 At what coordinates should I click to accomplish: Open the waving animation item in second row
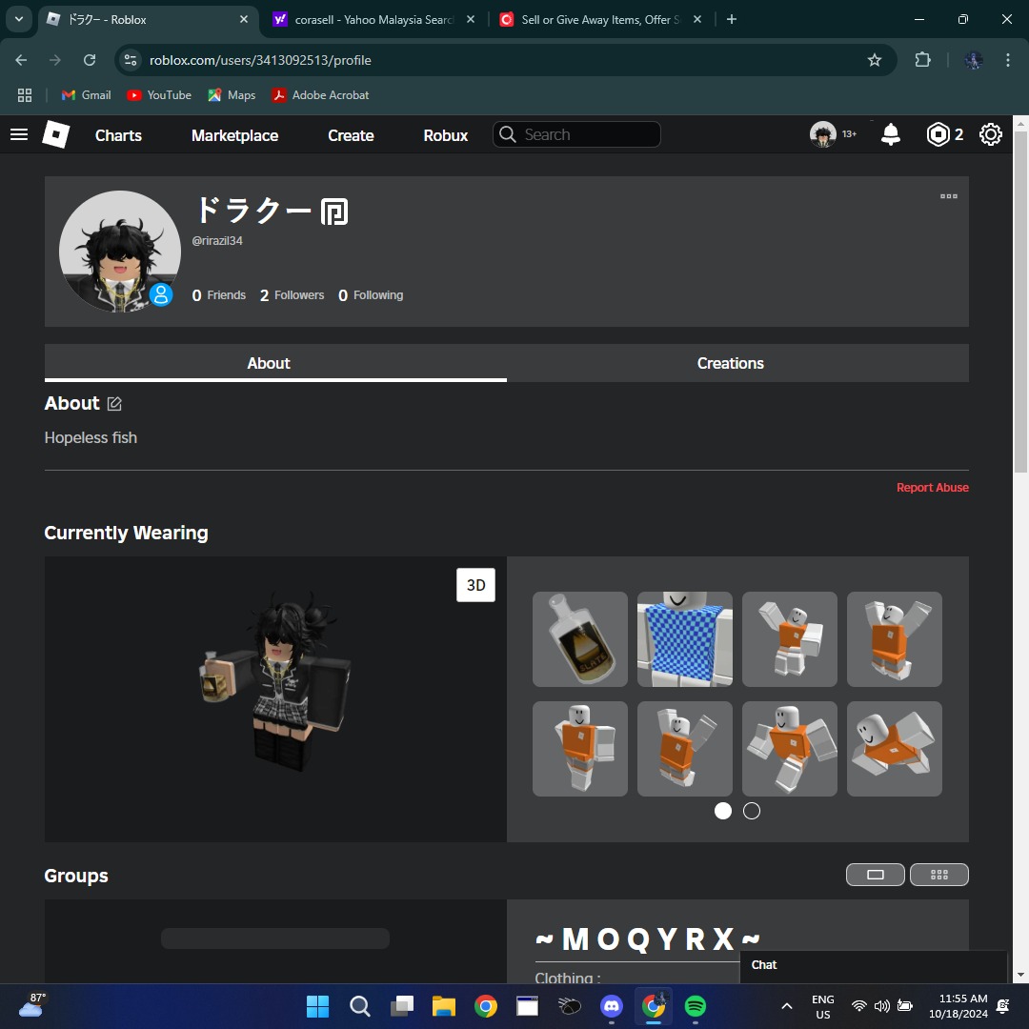684,749
